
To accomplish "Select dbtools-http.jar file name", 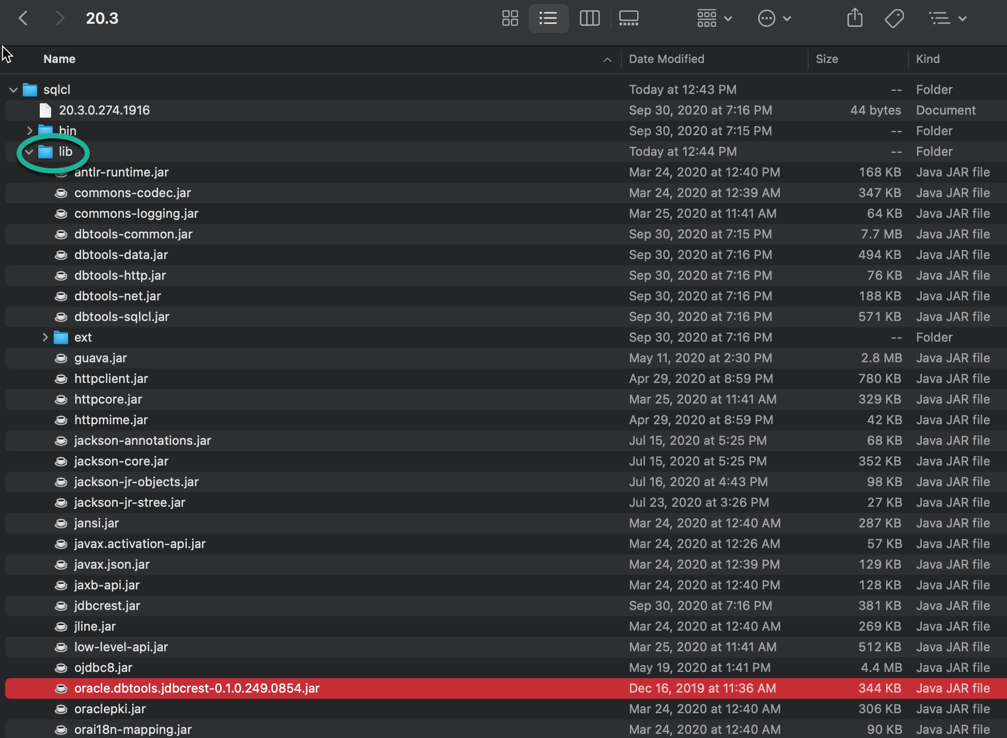I will (x=120, y=276).
